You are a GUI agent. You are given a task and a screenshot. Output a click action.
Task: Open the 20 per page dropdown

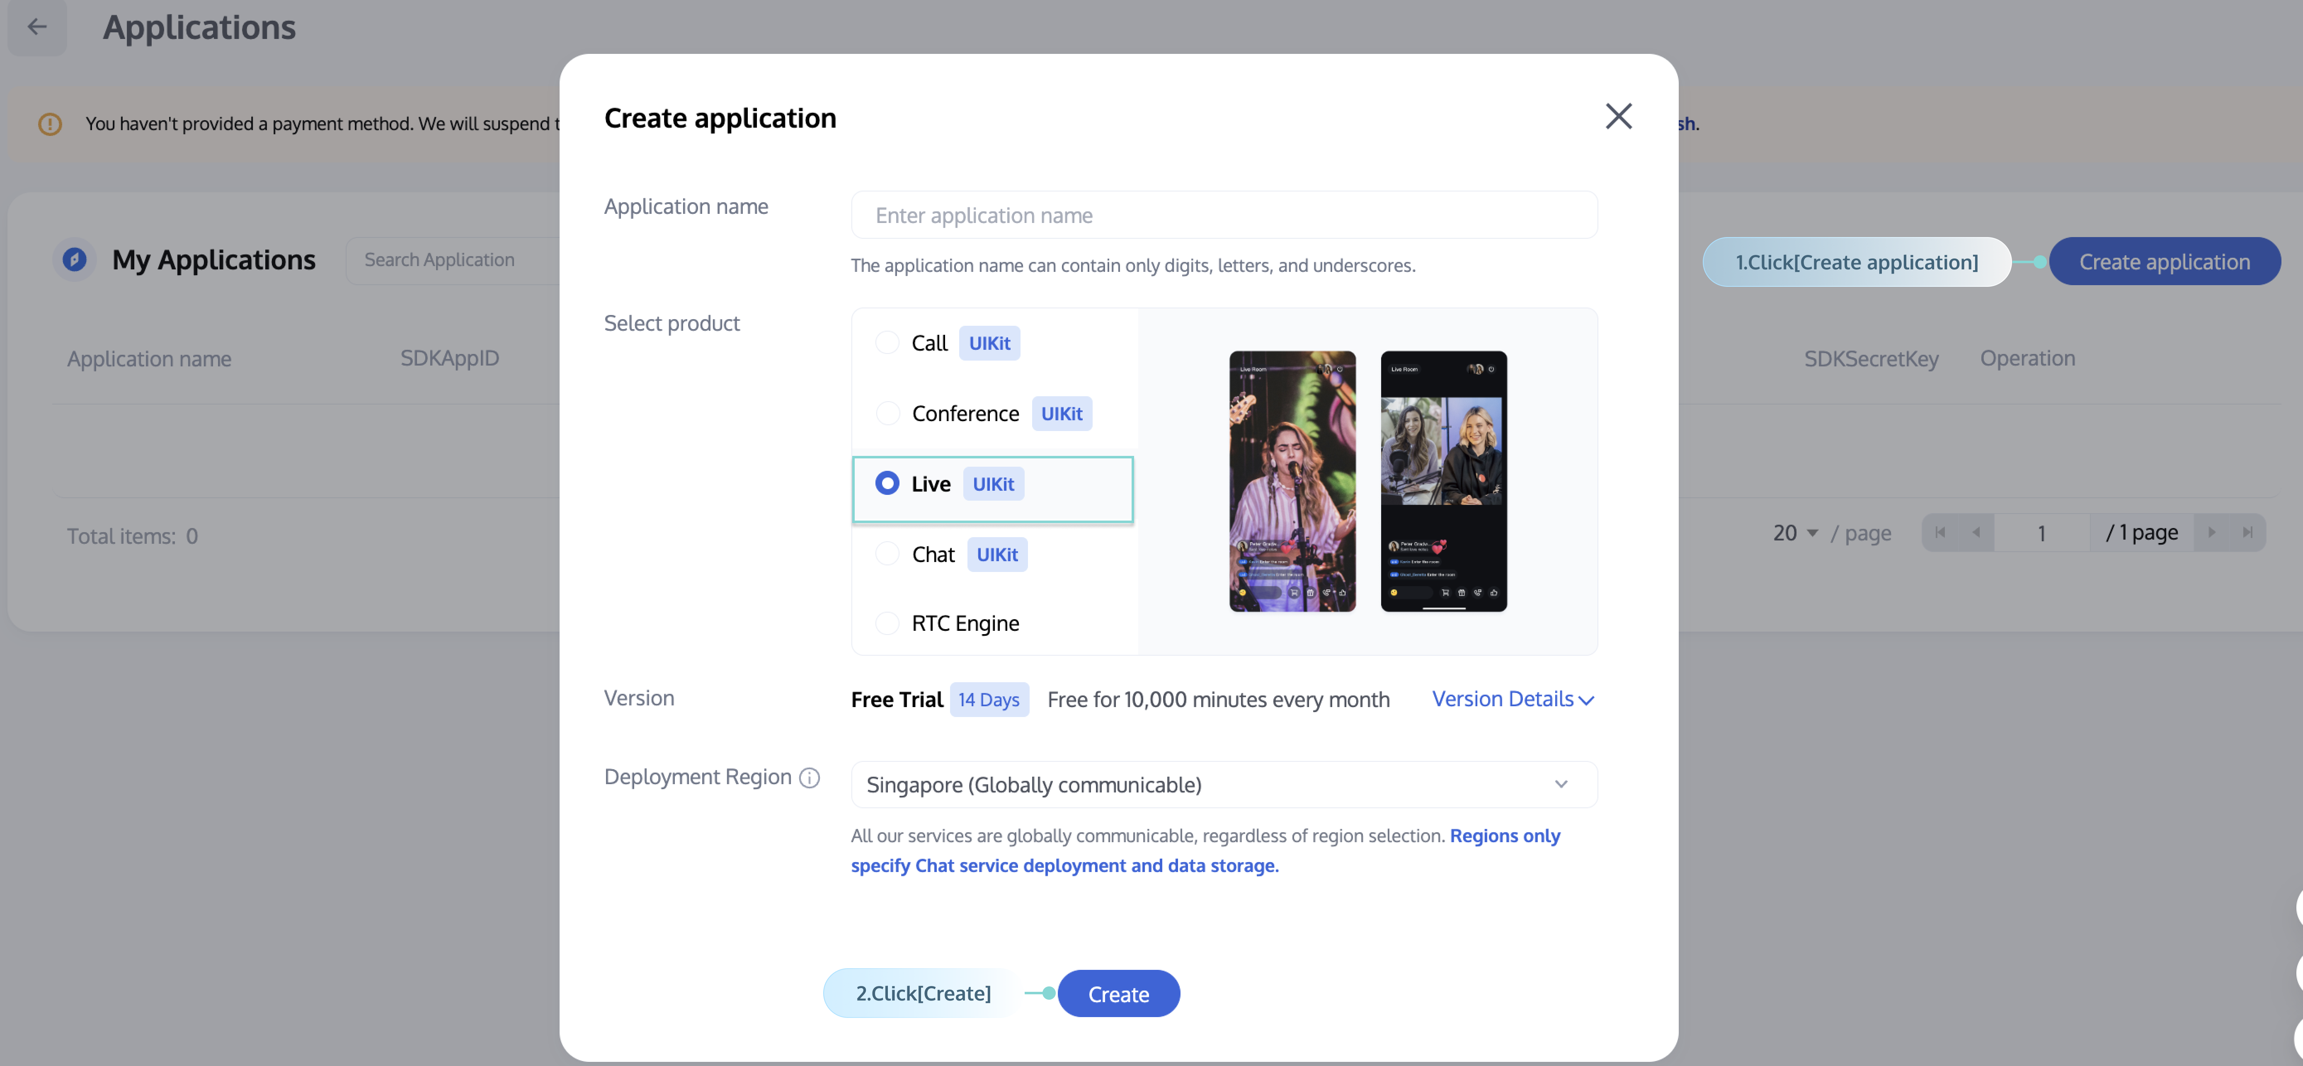click(1795, 533)
